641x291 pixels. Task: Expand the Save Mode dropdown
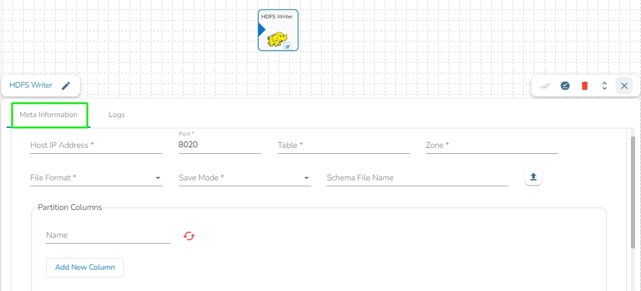click(244, 178)
